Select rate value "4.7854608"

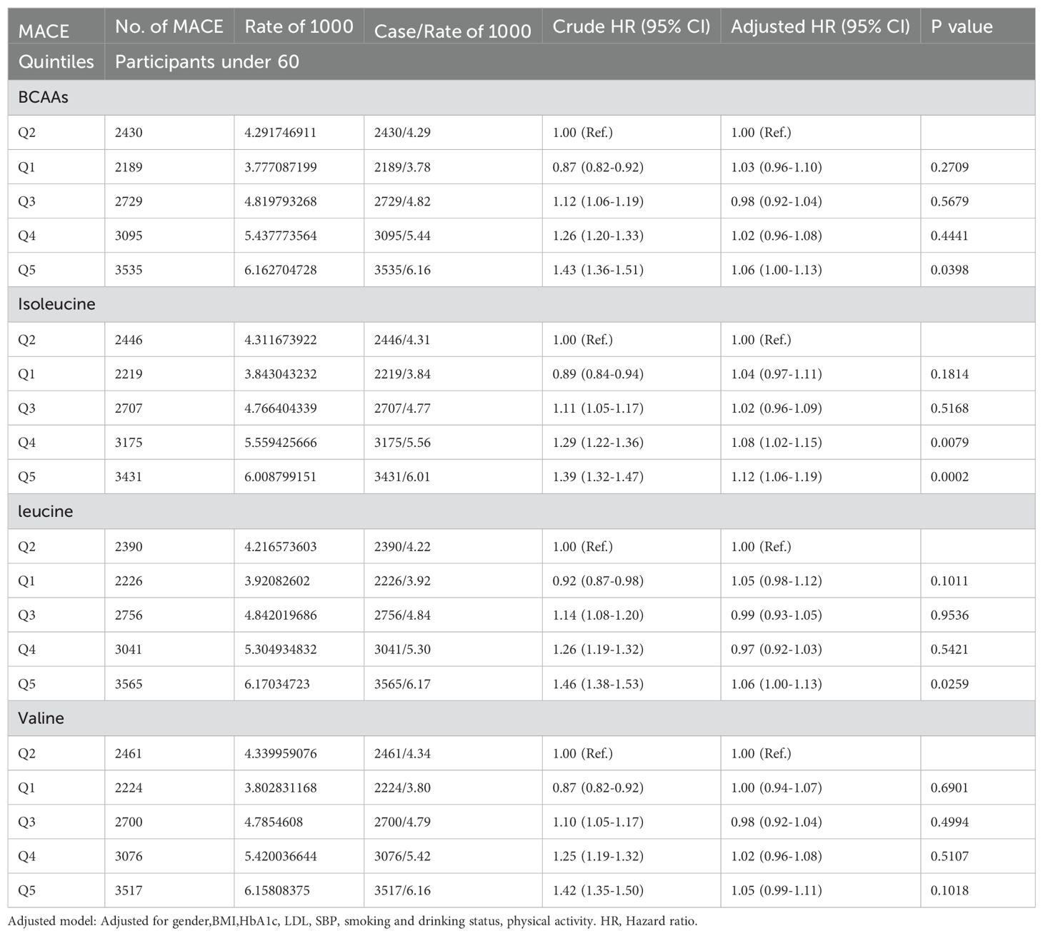click(x=274, y=822)
